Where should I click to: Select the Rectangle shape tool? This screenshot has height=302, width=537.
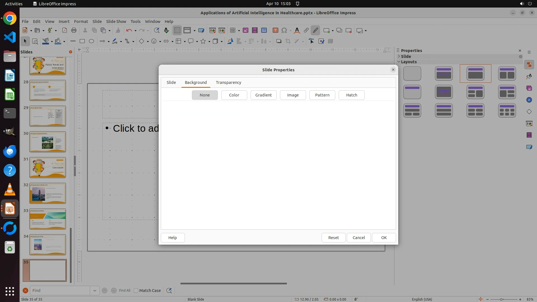coord(82,41)
